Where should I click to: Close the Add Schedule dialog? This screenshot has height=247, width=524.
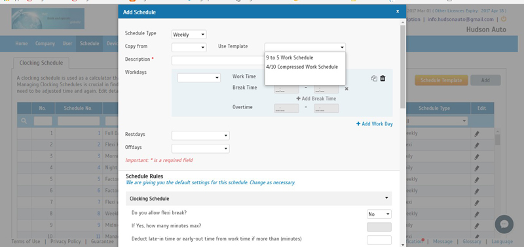(x=398, y=11)
